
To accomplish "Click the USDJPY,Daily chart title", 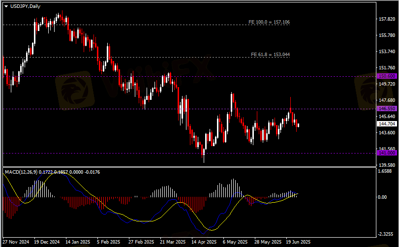I will coord(25,6).
